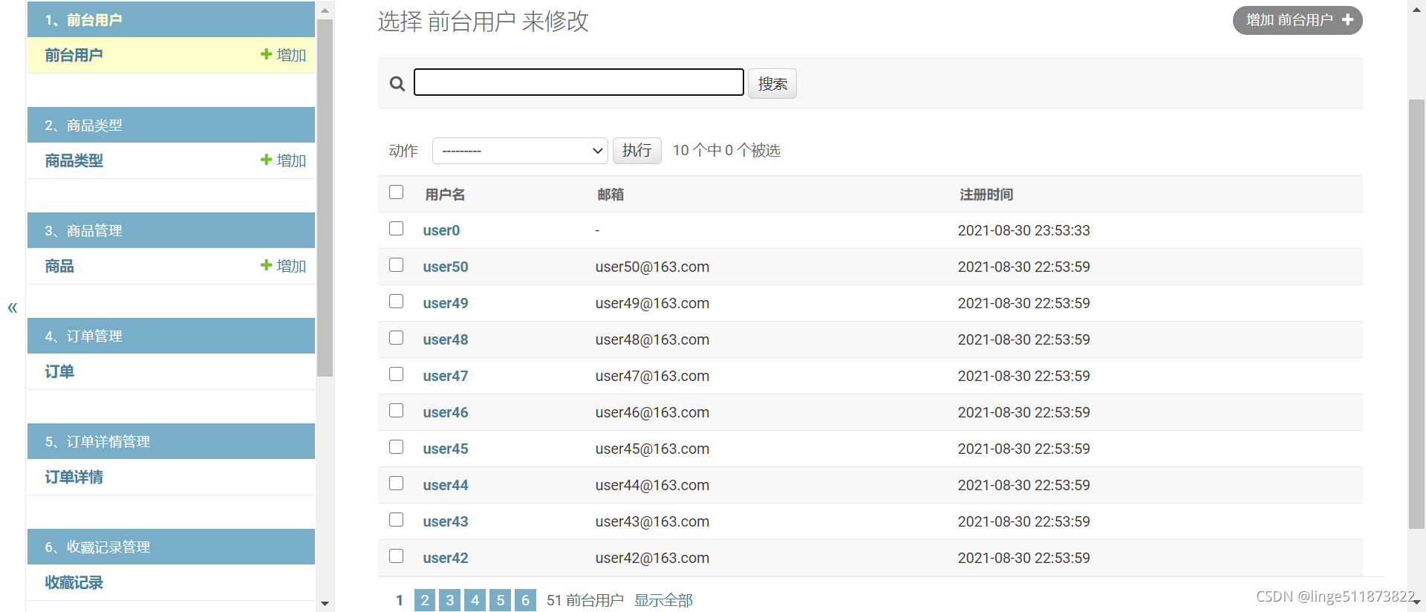Click the page vertical scrollbar thumb
The width and height of the screenshot is (1426, 612).
click(x=1416, y=313)
